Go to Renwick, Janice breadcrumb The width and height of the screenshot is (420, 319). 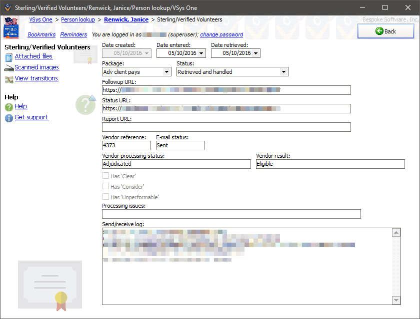126,19
